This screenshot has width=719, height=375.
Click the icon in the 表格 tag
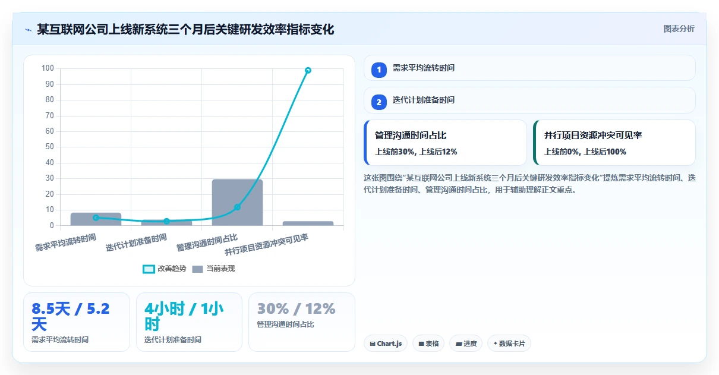point(421,344)
